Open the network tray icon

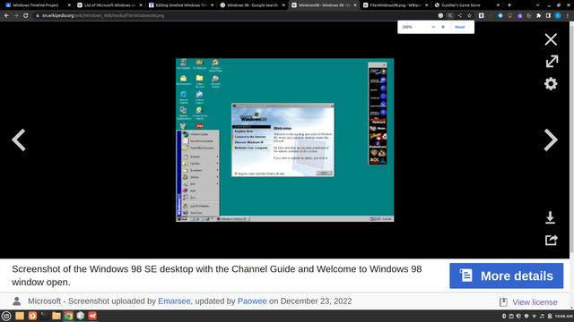(x=535, y=316)
